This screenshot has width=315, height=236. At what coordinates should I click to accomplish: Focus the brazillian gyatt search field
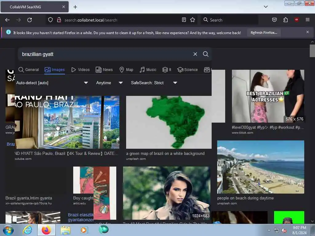click(x=105, y=54)
